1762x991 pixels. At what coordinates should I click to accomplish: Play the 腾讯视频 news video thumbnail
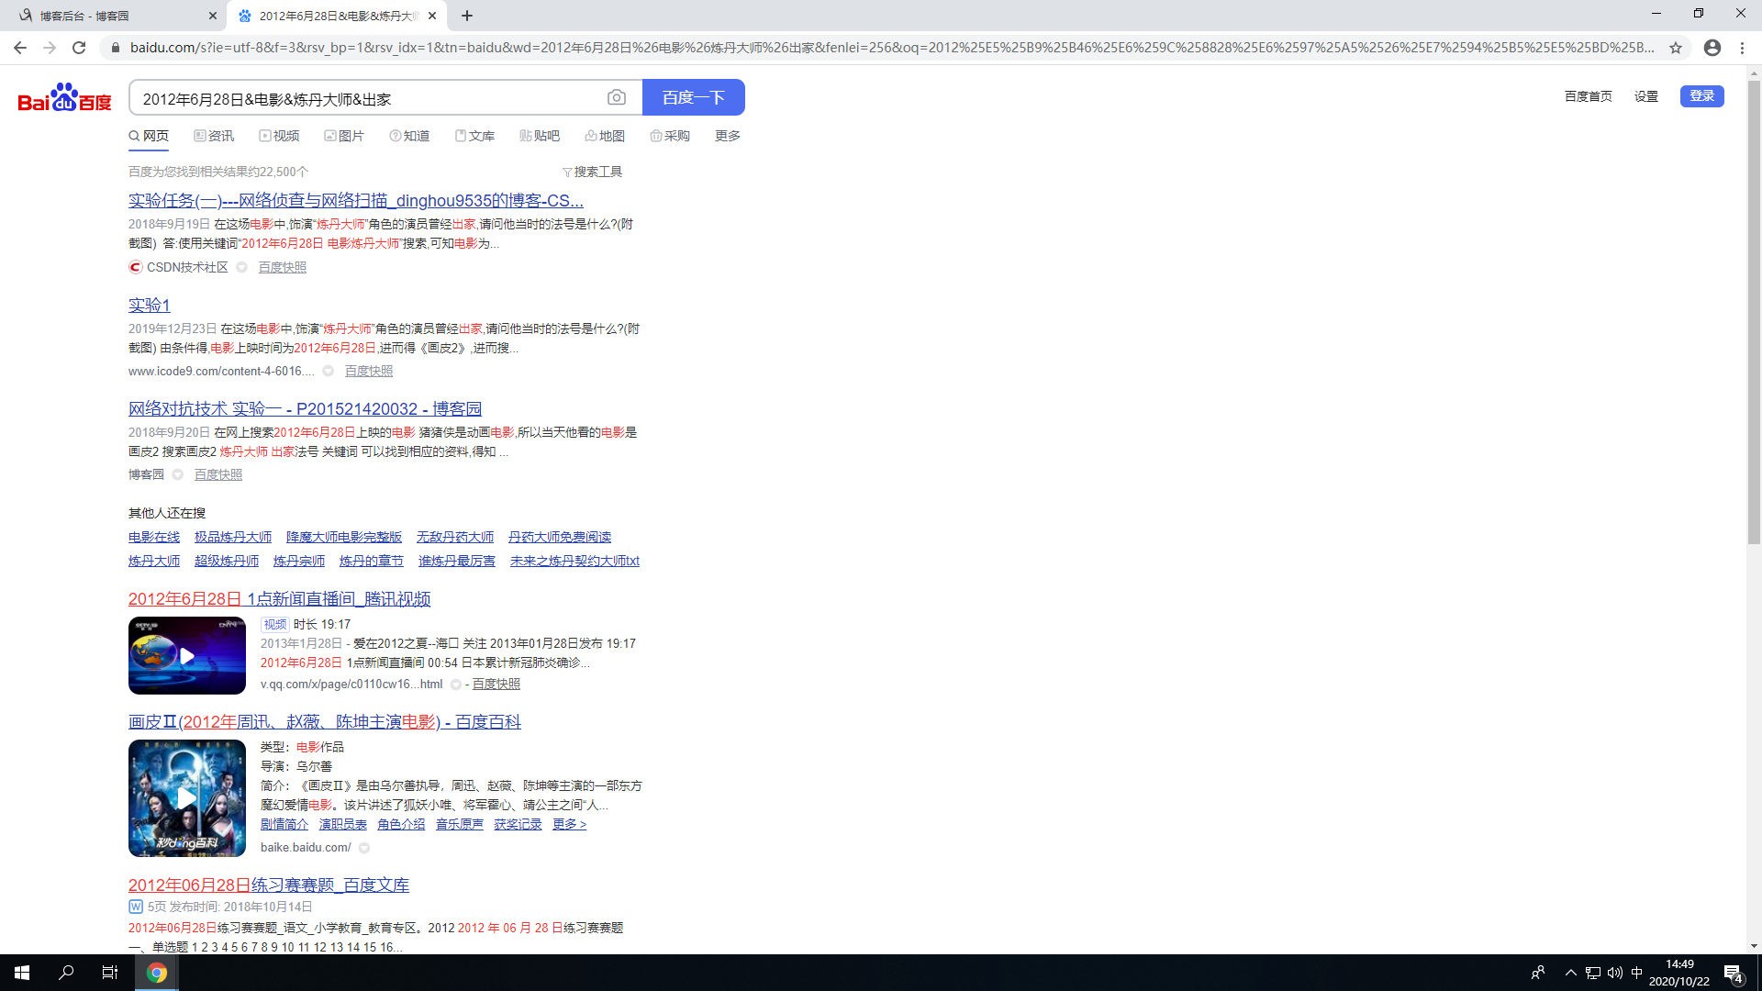[x=187, y=655]
